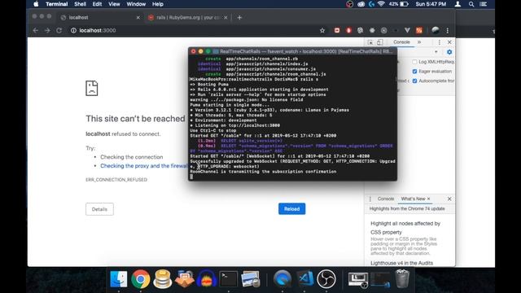Viewport: 521px width, 293px height.
Task: Open Chrome's three-dot menu
Action: tap(448, 30)
